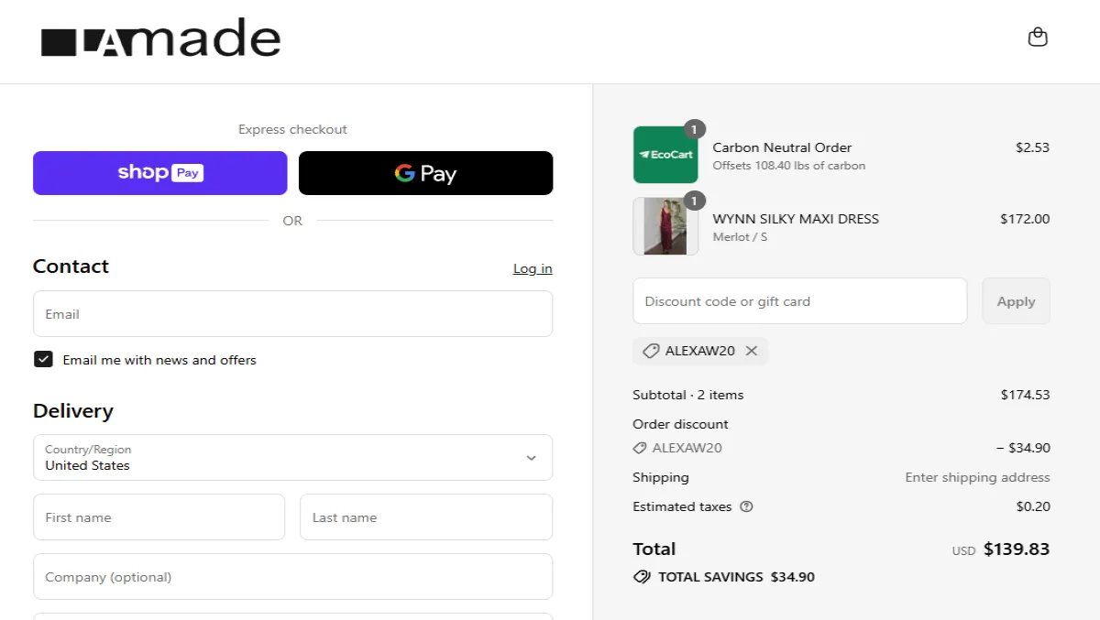Click the Log in link

click(x=533, y=268)
